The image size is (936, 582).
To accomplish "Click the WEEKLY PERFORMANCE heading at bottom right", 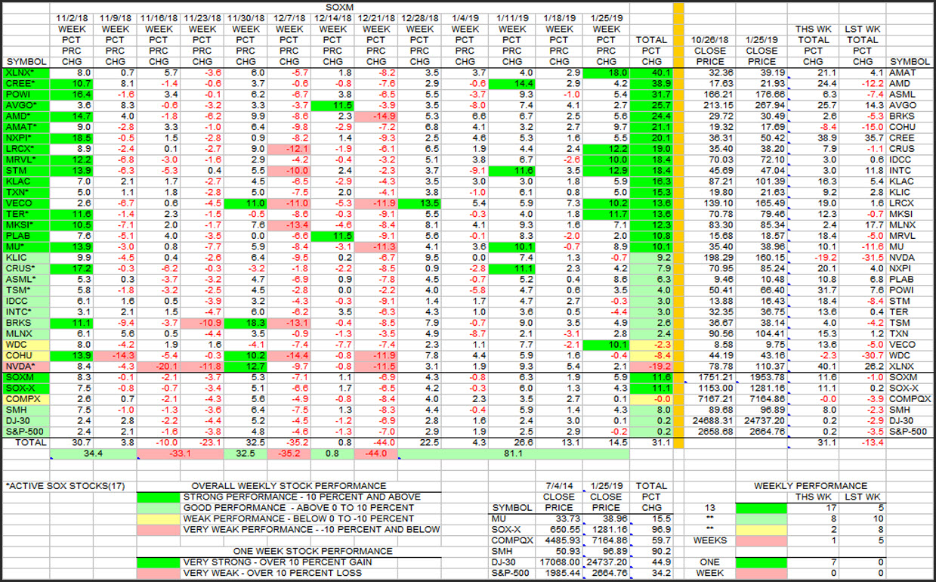I will [811, 486].
